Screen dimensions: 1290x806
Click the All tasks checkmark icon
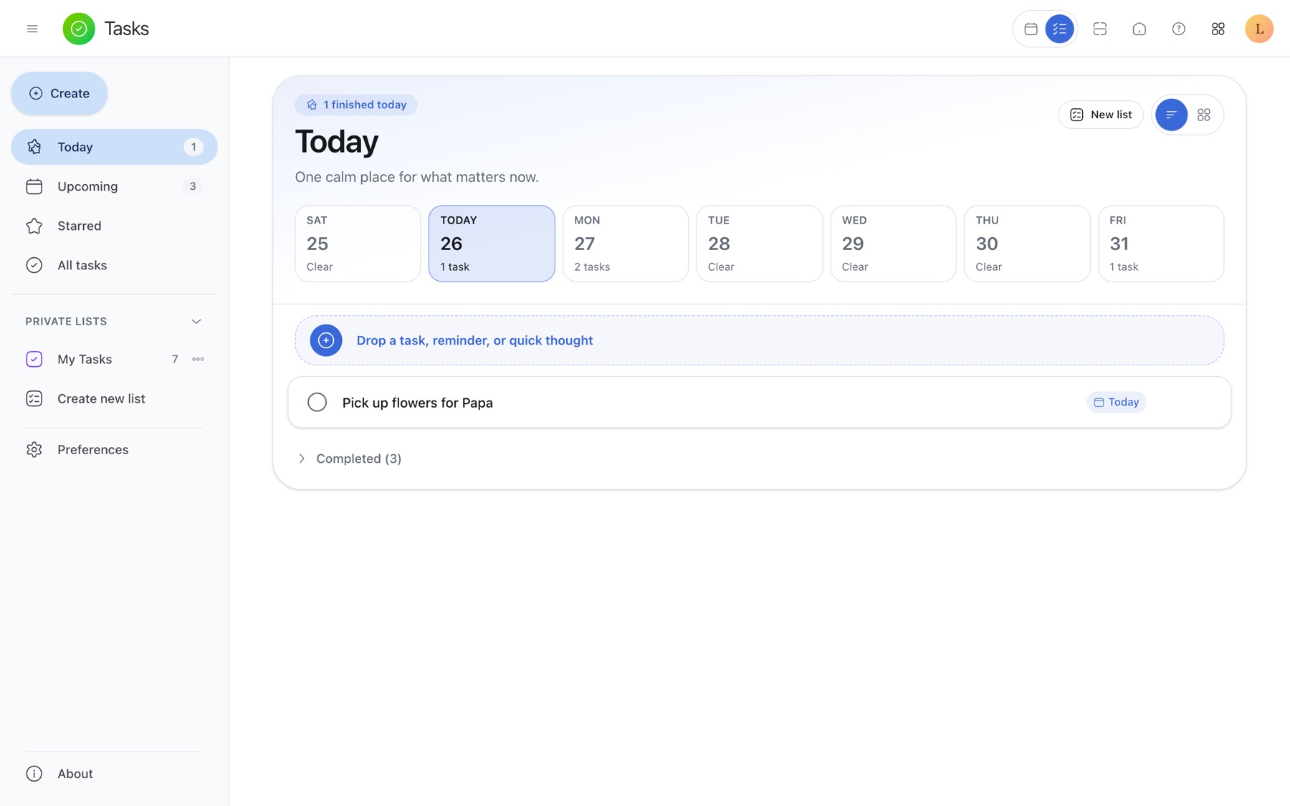click(34, 265)
